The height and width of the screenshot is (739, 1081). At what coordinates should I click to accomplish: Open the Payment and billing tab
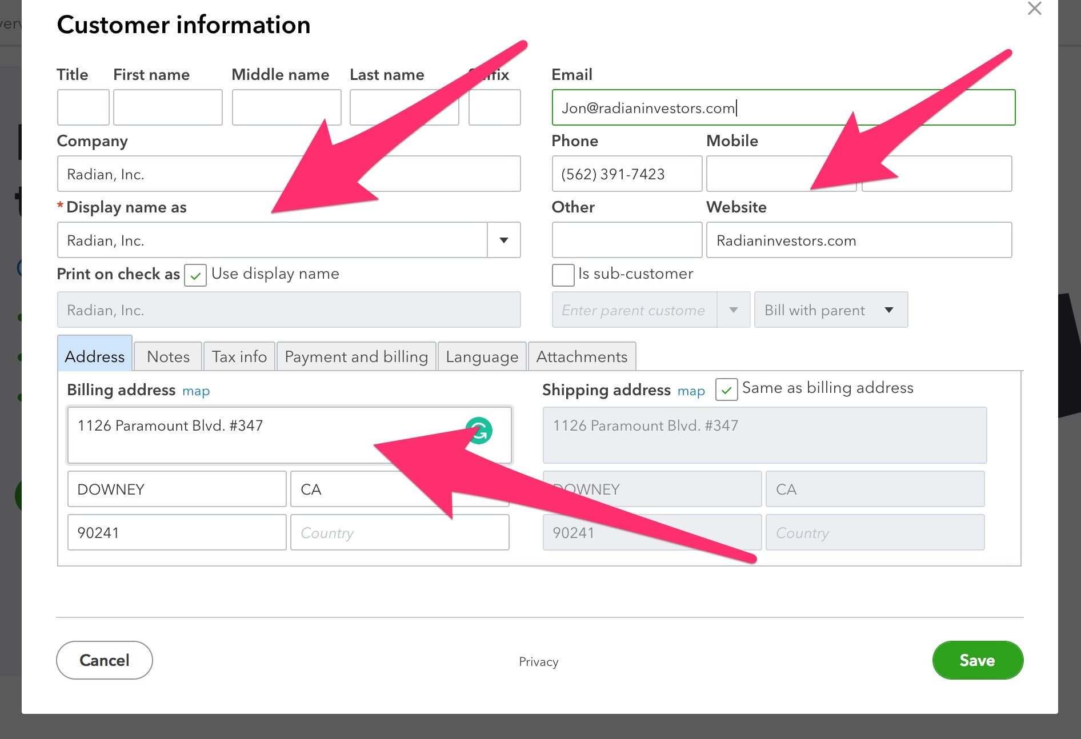coord(357,356)
